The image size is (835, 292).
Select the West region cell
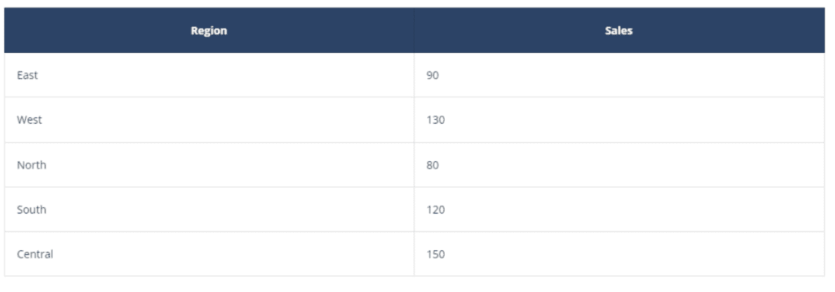pos(209,120)
